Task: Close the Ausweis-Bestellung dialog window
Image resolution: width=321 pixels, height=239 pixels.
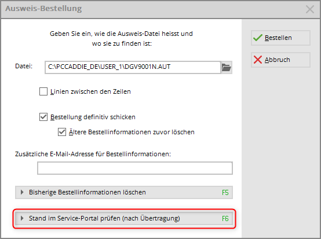Action: pyautogui.click(x=310, y=9)
